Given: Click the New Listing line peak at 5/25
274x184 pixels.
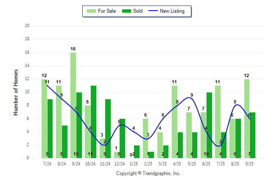Looking at the screenshot, I should pyautogui.click(x=192, y=98).
